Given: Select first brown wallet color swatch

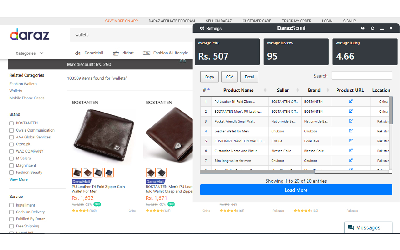Looking at the screenshot, I should 77,172.
